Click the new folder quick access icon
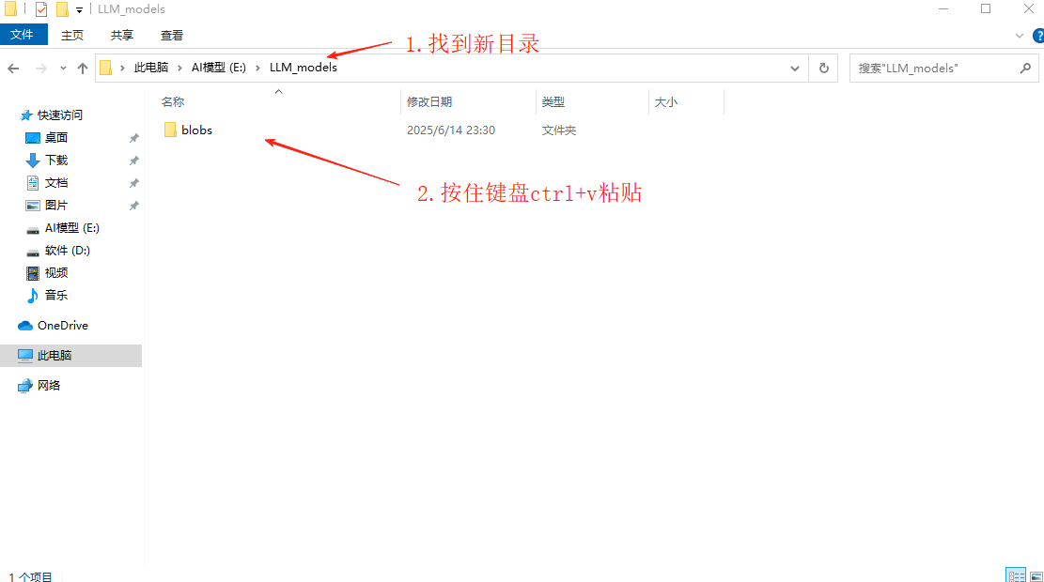Viewport: 1044px width, 582px height. 62,9
